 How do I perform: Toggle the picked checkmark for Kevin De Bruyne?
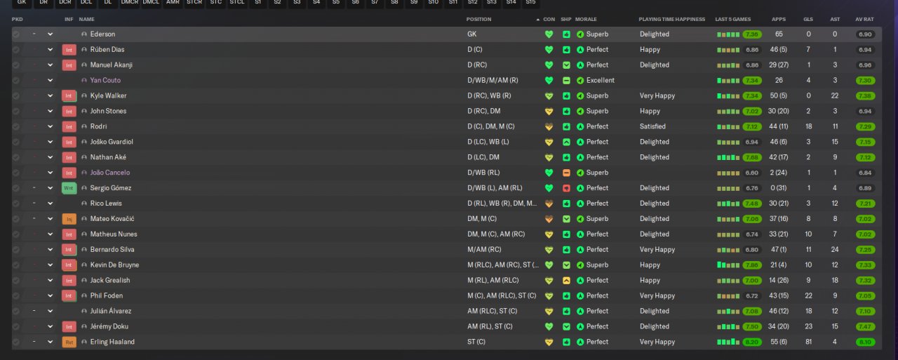tap(16, 265)
